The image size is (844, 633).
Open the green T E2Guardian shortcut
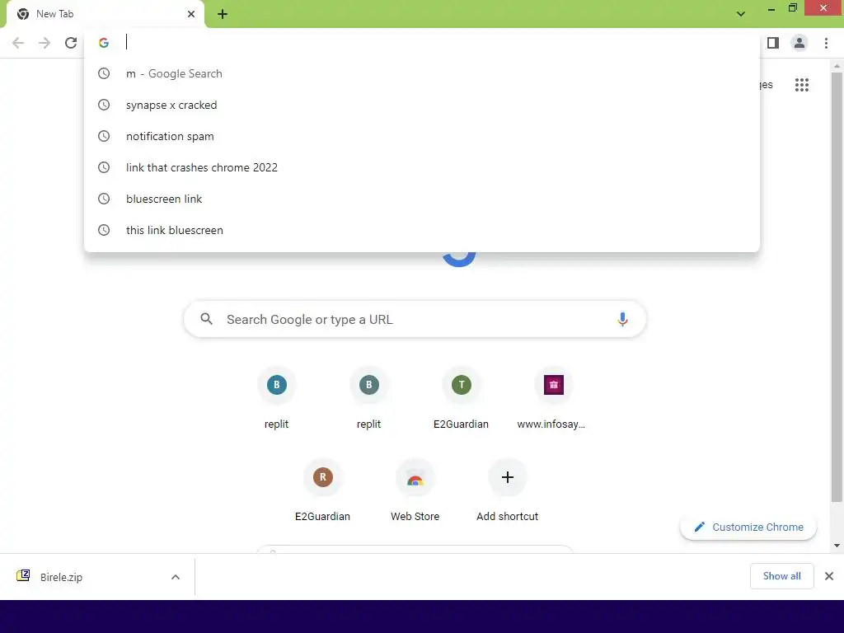(462, 398)
